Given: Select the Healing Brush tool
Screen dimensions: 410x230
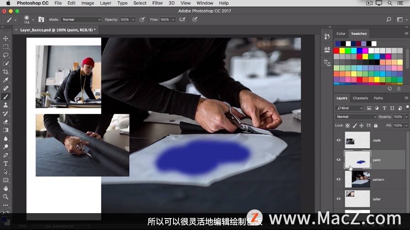Looking at the screenshot, I should tap(5, 89).
